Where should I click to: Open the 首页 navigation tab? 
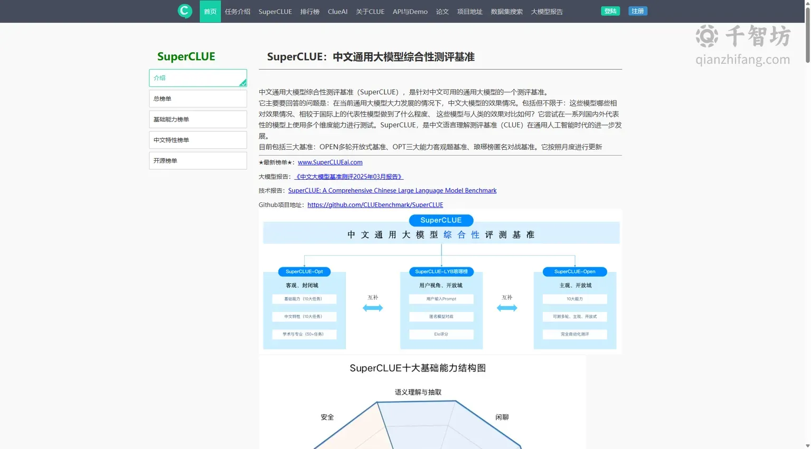210,11
